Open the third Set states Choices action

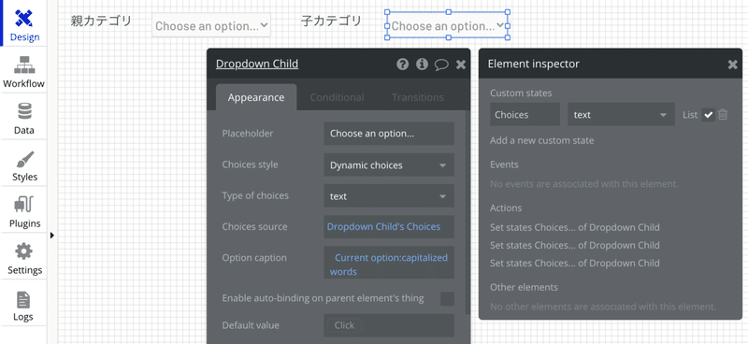click(575, 263)
